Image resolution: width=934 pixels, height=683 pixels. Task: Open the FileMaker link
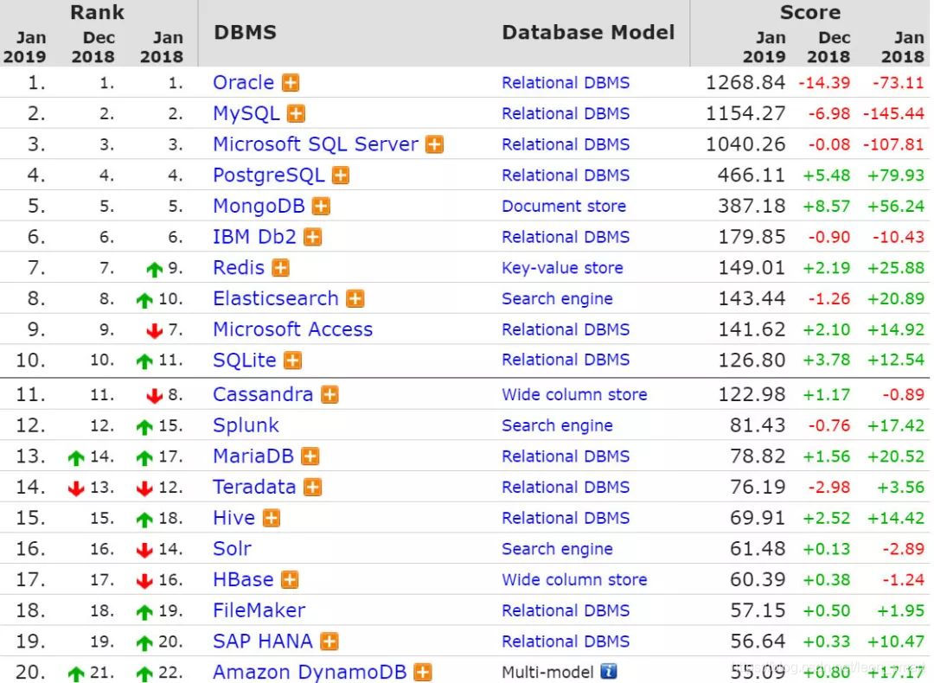pyautogui.click(x=259, y=611)
